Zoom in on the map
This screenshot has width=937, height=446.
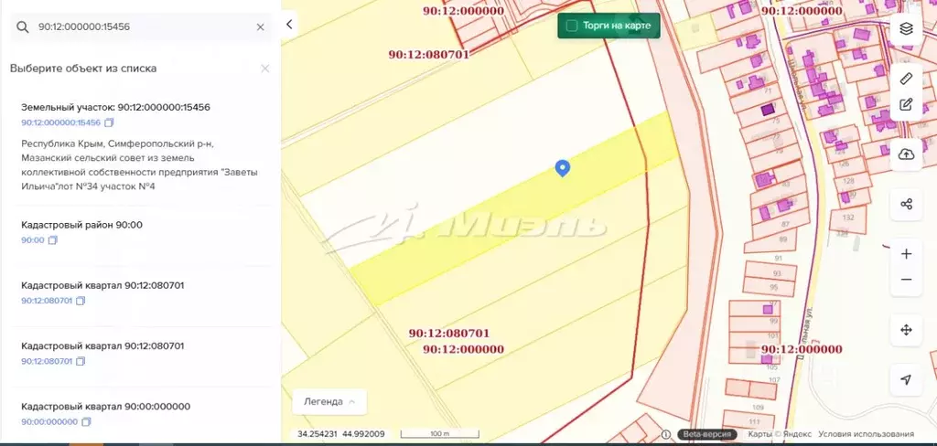point(906,254)
